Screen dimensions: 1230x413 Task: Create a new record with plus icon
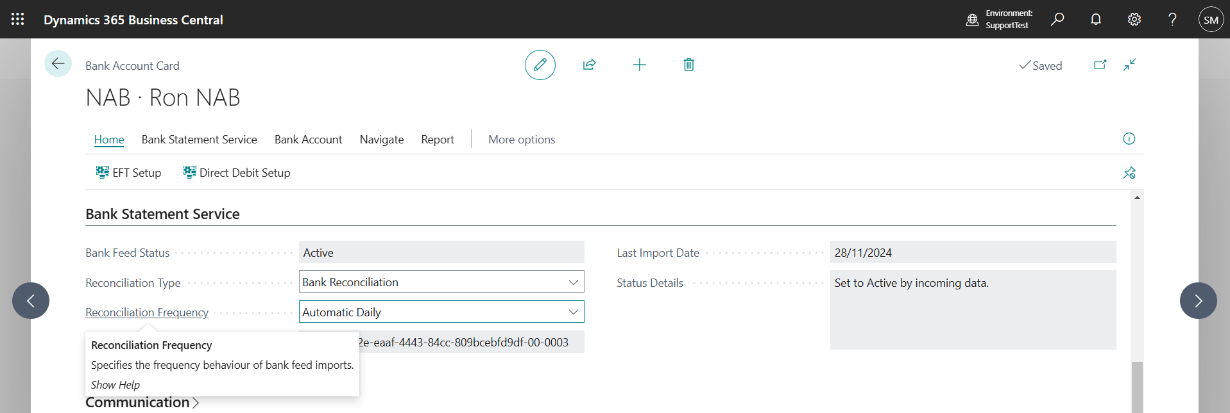tap(640, 65)
